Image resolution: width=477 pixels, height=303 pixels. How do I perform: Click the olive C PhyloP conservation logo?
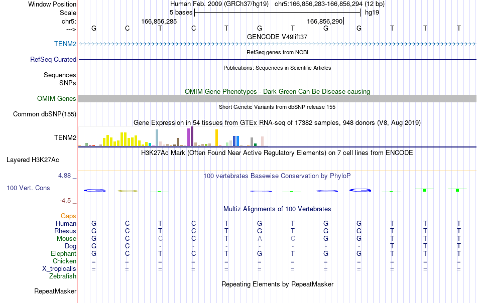point(128,191)
